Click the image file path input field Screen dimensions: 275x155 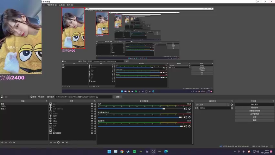(84, 97)
